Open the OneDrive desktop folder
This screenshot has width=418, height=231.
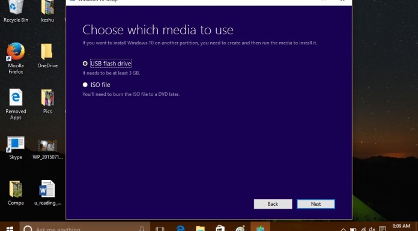tap(47, 55)
